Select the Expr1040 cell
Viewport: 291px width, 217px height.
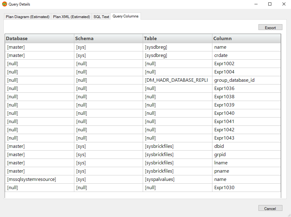pos(246,113)
